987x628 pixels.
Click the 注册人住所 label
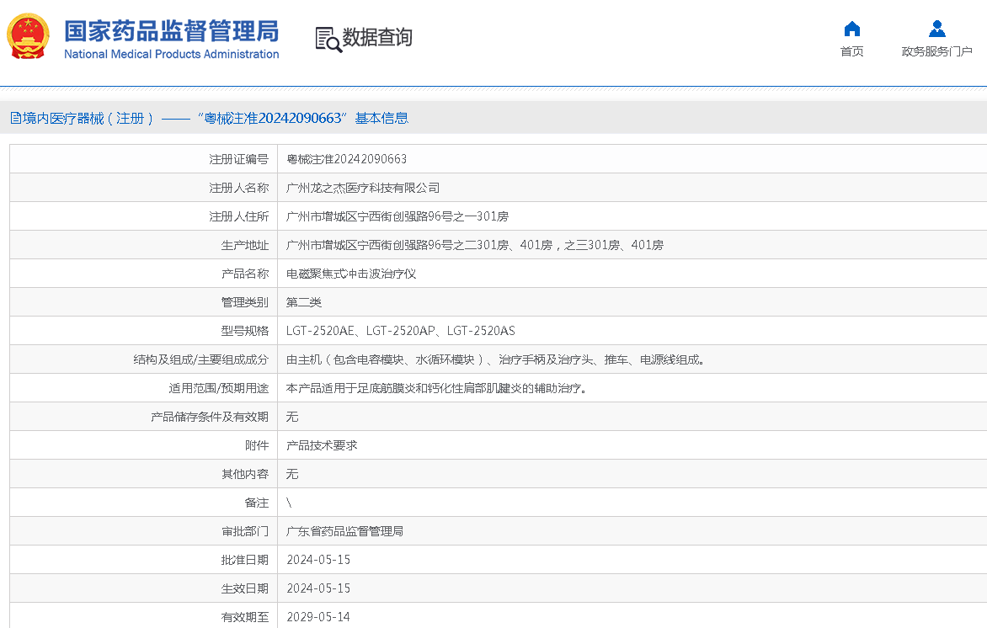coord(238,216)
